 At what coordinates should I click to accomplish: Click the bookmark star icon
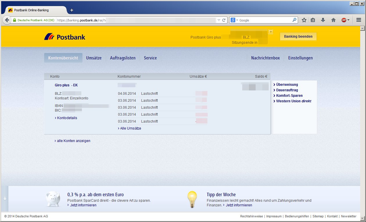coord(304,20)
